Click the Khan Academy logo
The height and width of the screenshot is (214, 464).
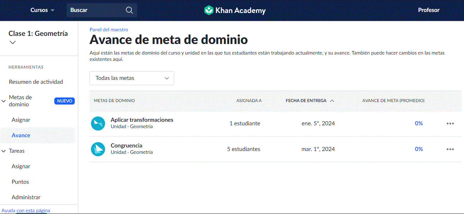point(235,10)
